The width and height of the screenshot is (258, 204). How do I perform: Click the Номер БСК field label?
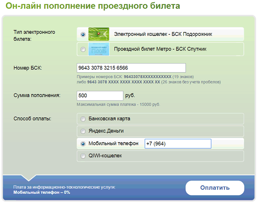[x=28, y=68]
